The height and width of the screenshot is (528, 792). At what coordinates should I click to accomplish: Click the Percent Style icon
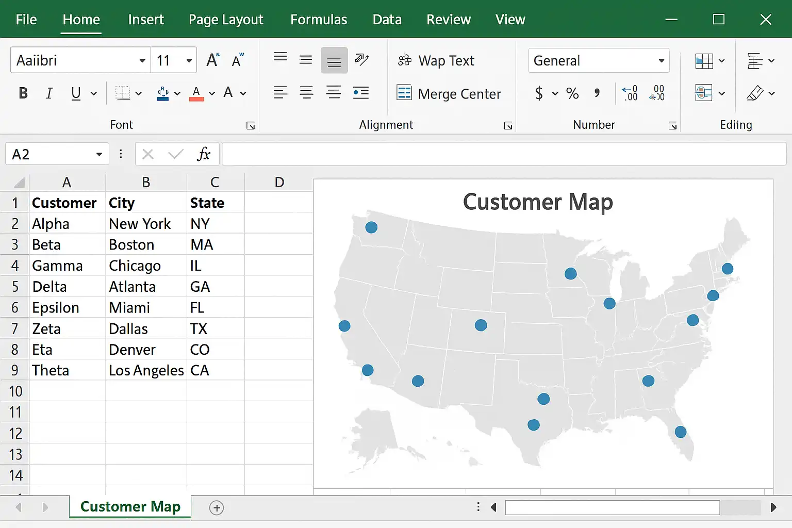[572, 93]
